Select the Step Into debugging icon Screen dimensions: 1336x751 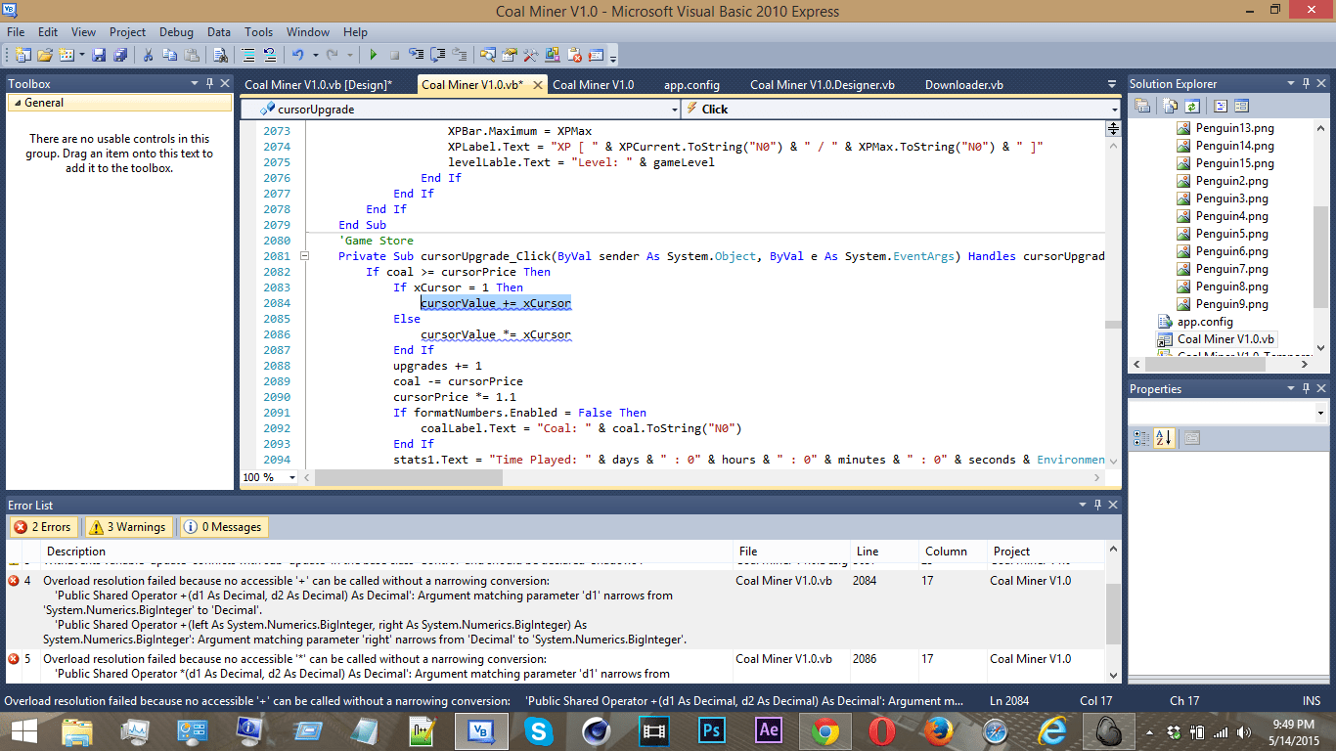click(416, 56)
